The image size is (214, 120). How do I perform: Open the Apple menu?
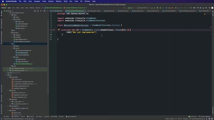tap(3, 1)
